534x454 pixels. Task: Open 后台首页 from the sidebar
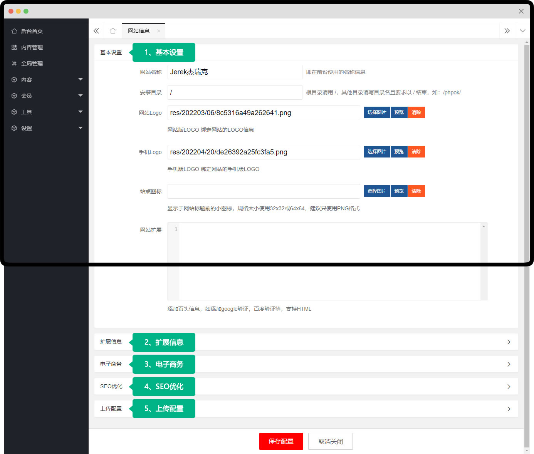(x=32, y=31)
